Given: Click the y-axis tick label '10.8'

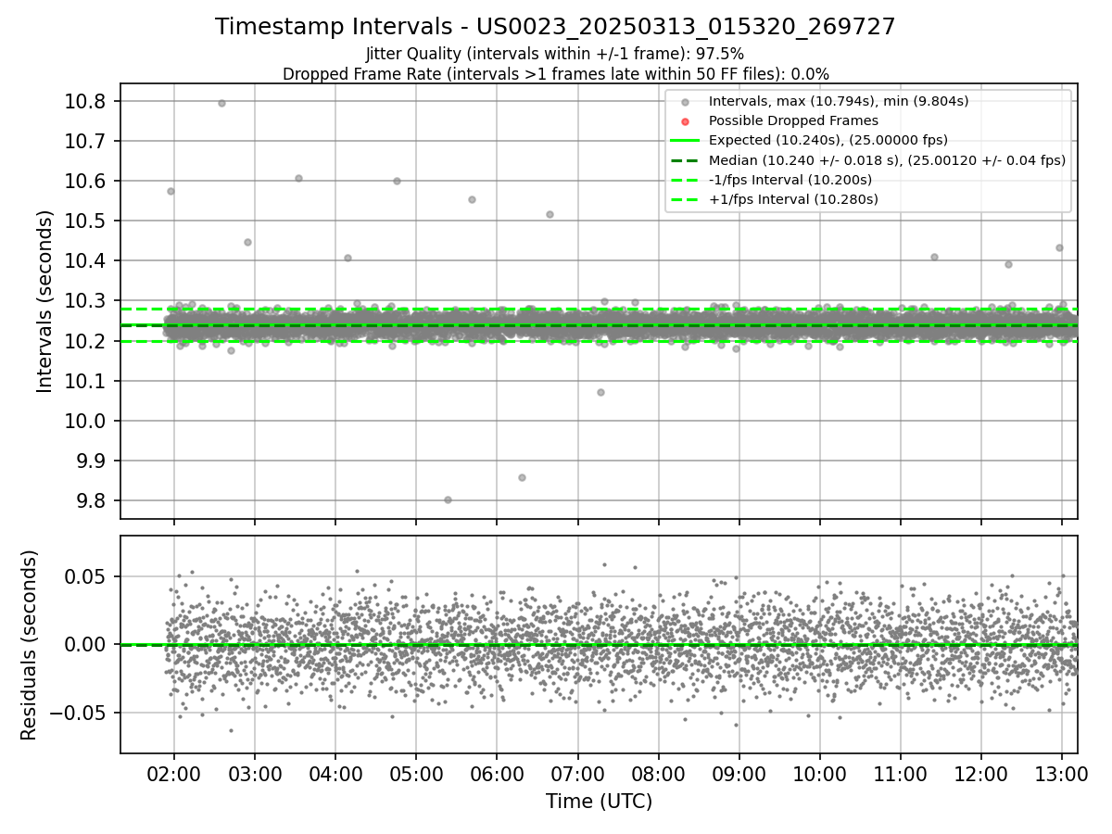Looking at the screenshot, I should (x=85, y=101).
